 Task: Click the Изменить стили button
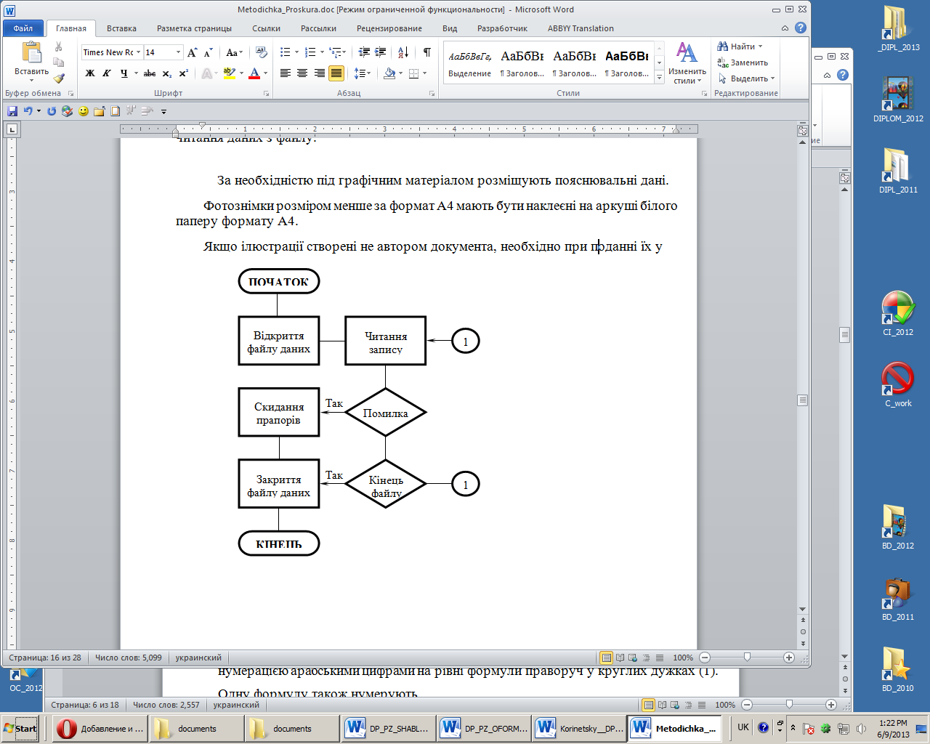click(687, 63)
